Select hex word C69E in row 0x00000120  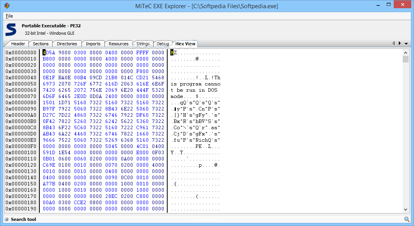[49, 165]
